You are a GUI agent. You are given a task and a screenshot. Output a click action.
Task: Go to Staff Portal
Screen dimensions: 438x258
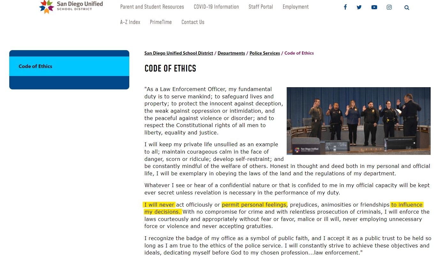[261, 7]
